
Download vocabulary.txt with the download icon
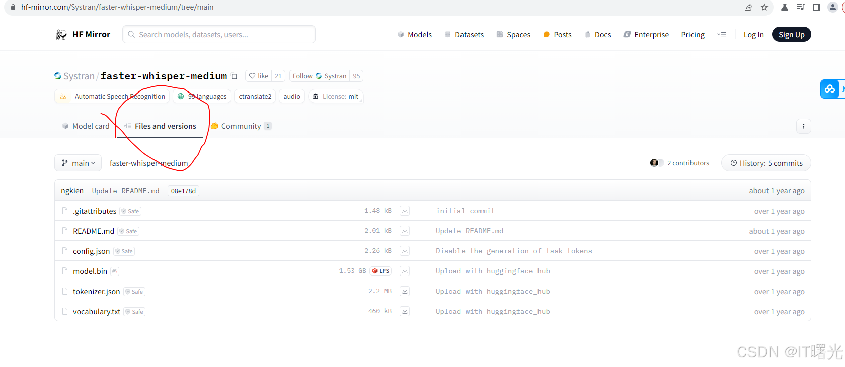click(x=405, y=311)
